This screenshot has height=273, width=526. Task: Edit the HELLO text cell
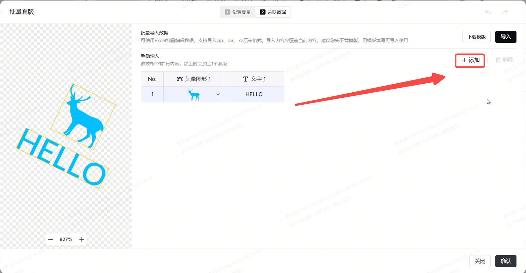254,95
